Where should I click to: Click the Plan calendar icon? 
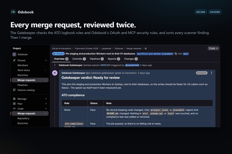pos(14,104)
